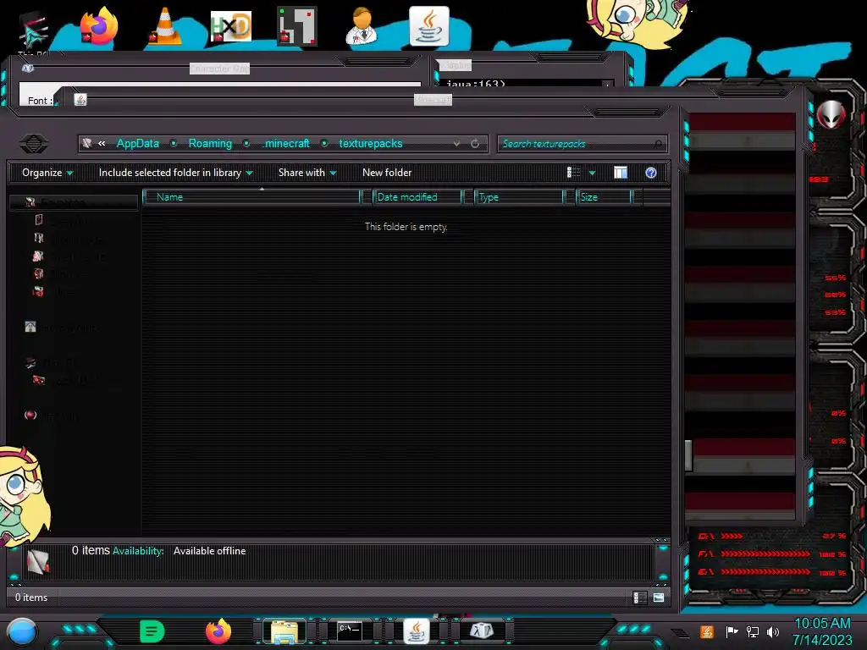Click the double-chevron breadcrumb overflow
Image resolution: width=867 pixels, height=650 pixels.
pos(102,144)
